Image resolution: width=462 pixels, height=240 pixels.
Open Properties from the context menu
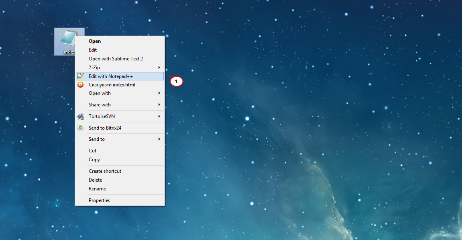pos(99,200)
